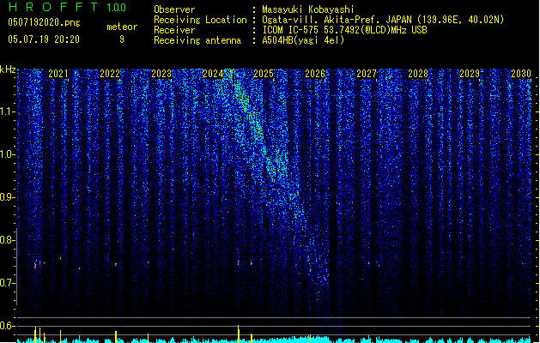The height and width of the screenshot is (343, 540).
Task: Click the A504HB(yagi 4el) antenna text
Action: point(303,40)
